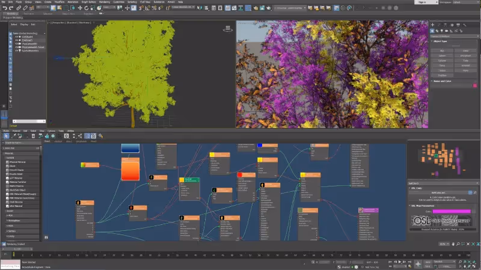Select the Select and Link tool
The image size is (481, 270).
(19, 8)
